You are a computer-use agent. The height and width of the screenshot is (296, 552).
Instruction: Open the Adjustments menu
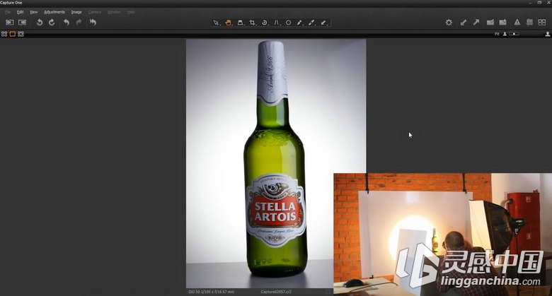pyautogui.click(x=54, y=12)
